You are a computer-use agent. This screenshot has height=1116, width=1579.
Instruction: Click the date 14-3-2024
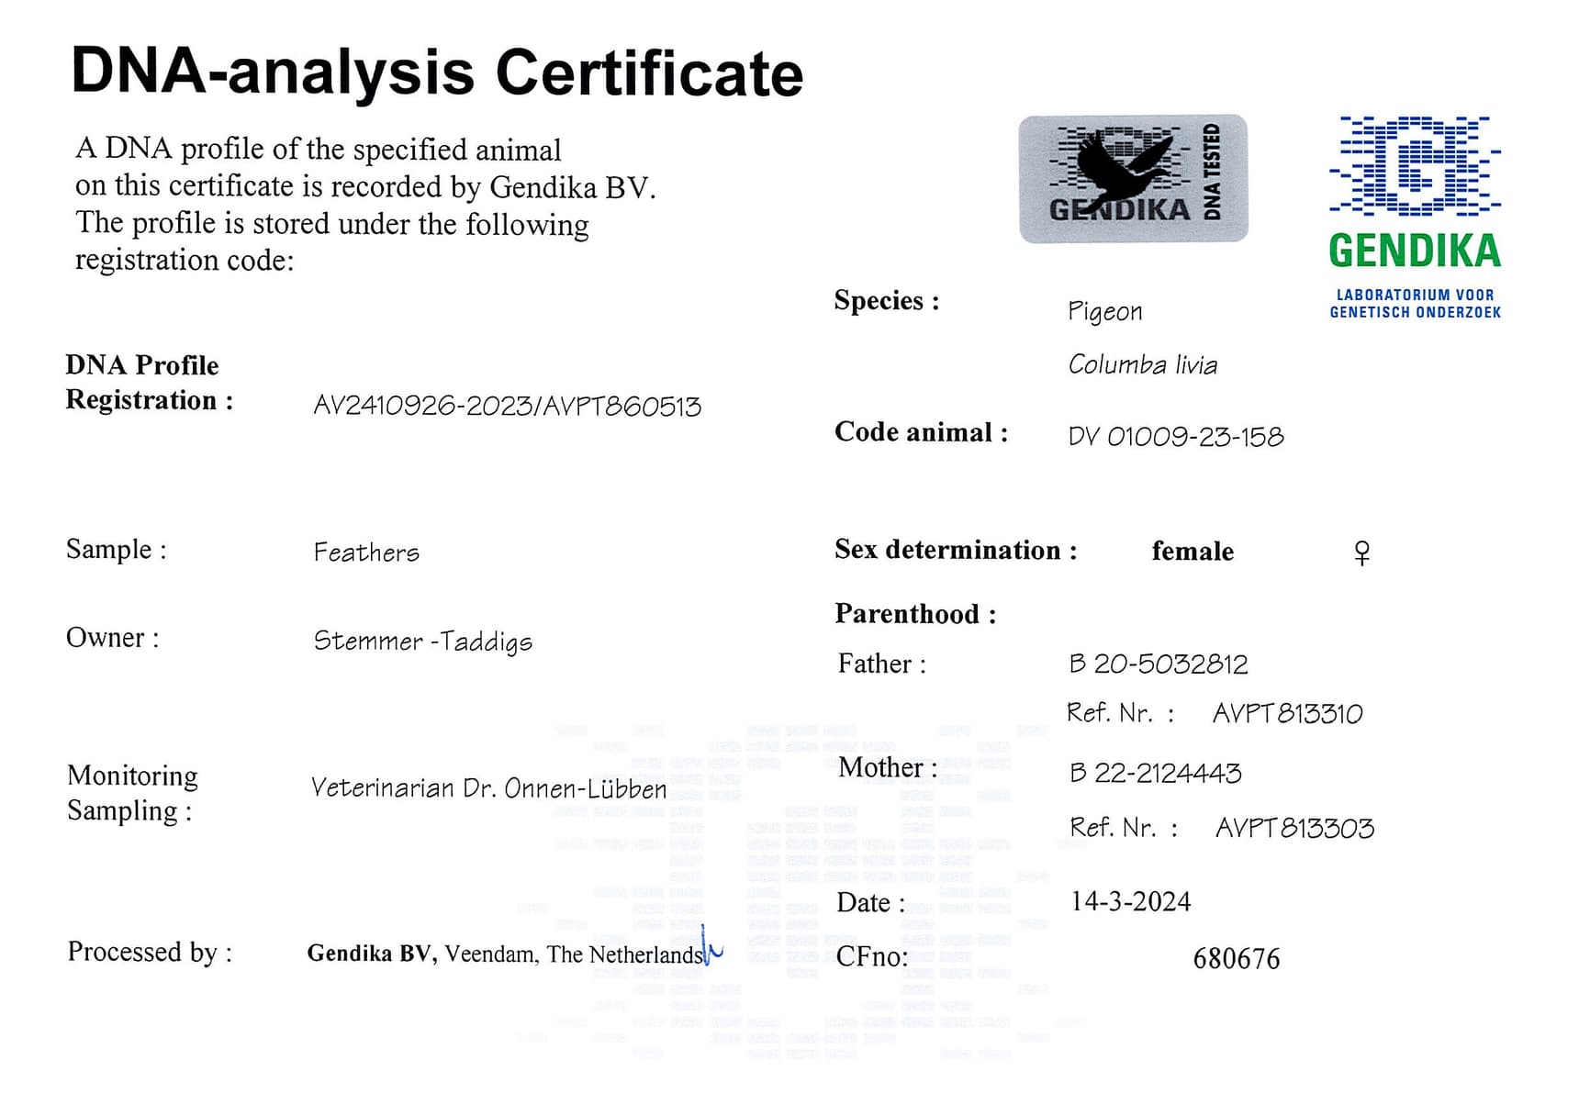1131,901
